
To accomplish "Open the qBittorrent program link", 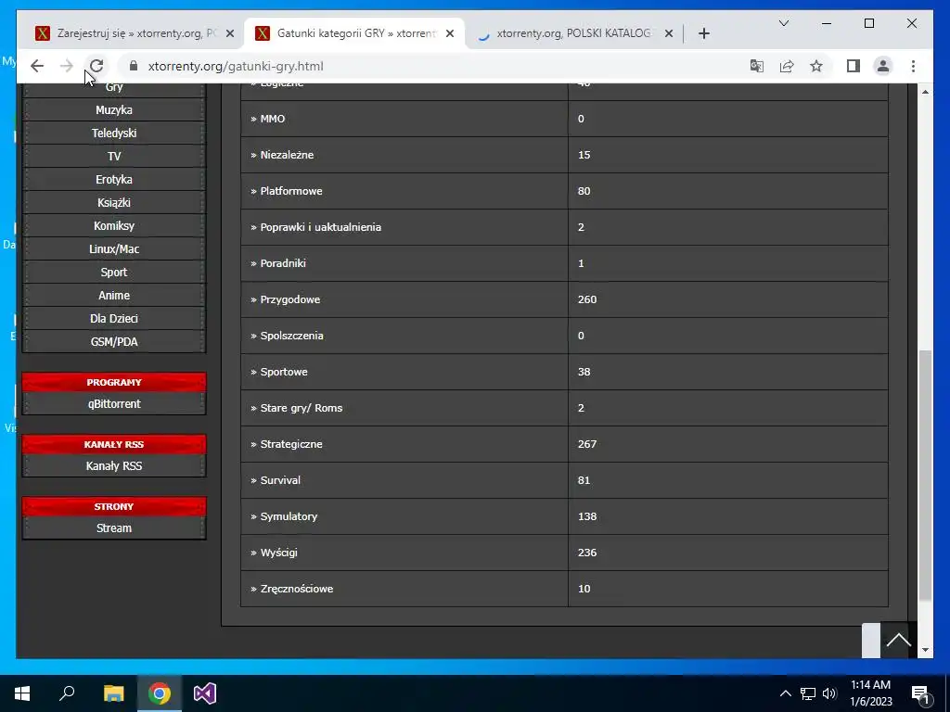I will [114, 403].
